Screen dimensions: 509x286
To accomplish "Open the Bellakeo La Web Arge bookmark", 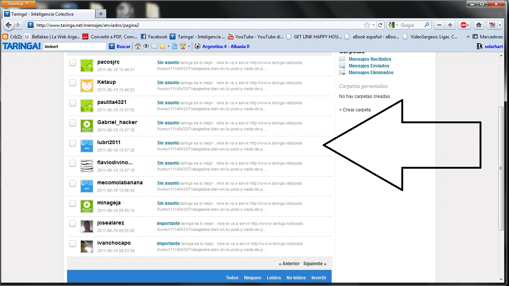I will point(52,36).
